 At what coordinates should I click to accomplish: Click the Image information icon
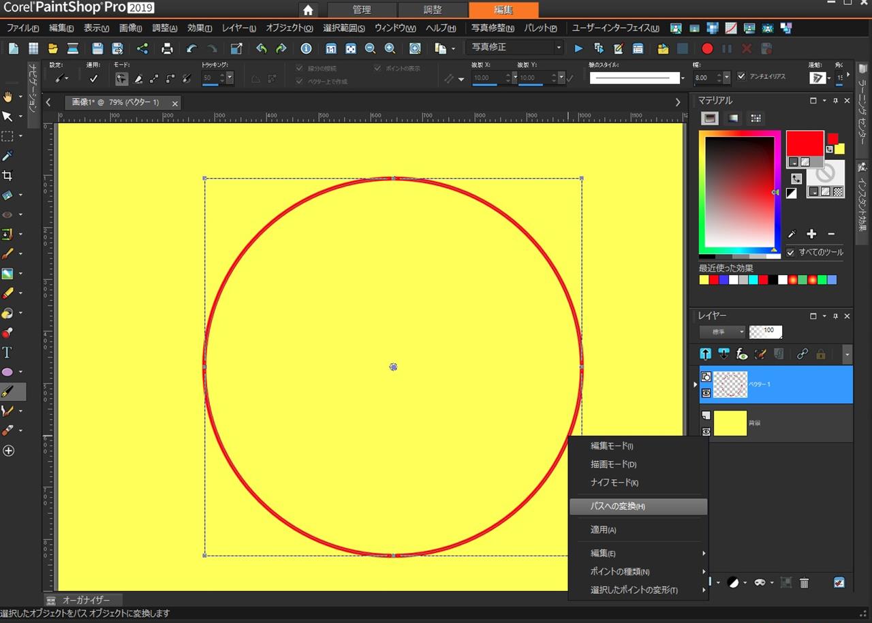click(x=306, y=48)
